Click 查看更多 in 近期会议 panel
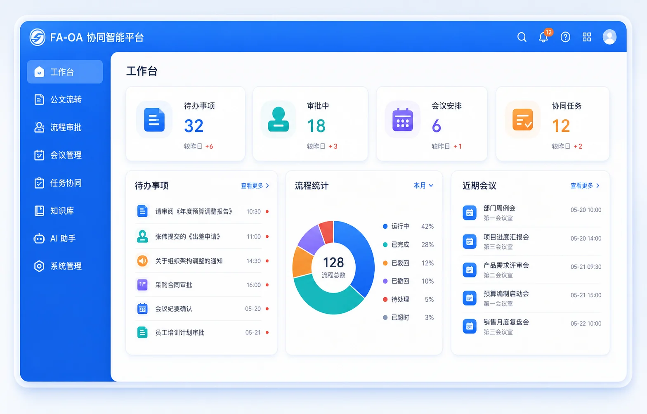Viewport: 647px width, 414px height. 585,186
